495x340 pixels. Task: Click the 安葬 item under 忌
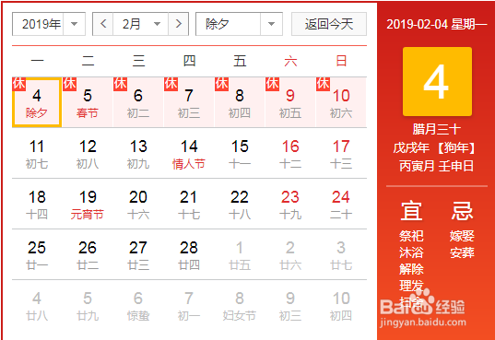coord(462,252)
